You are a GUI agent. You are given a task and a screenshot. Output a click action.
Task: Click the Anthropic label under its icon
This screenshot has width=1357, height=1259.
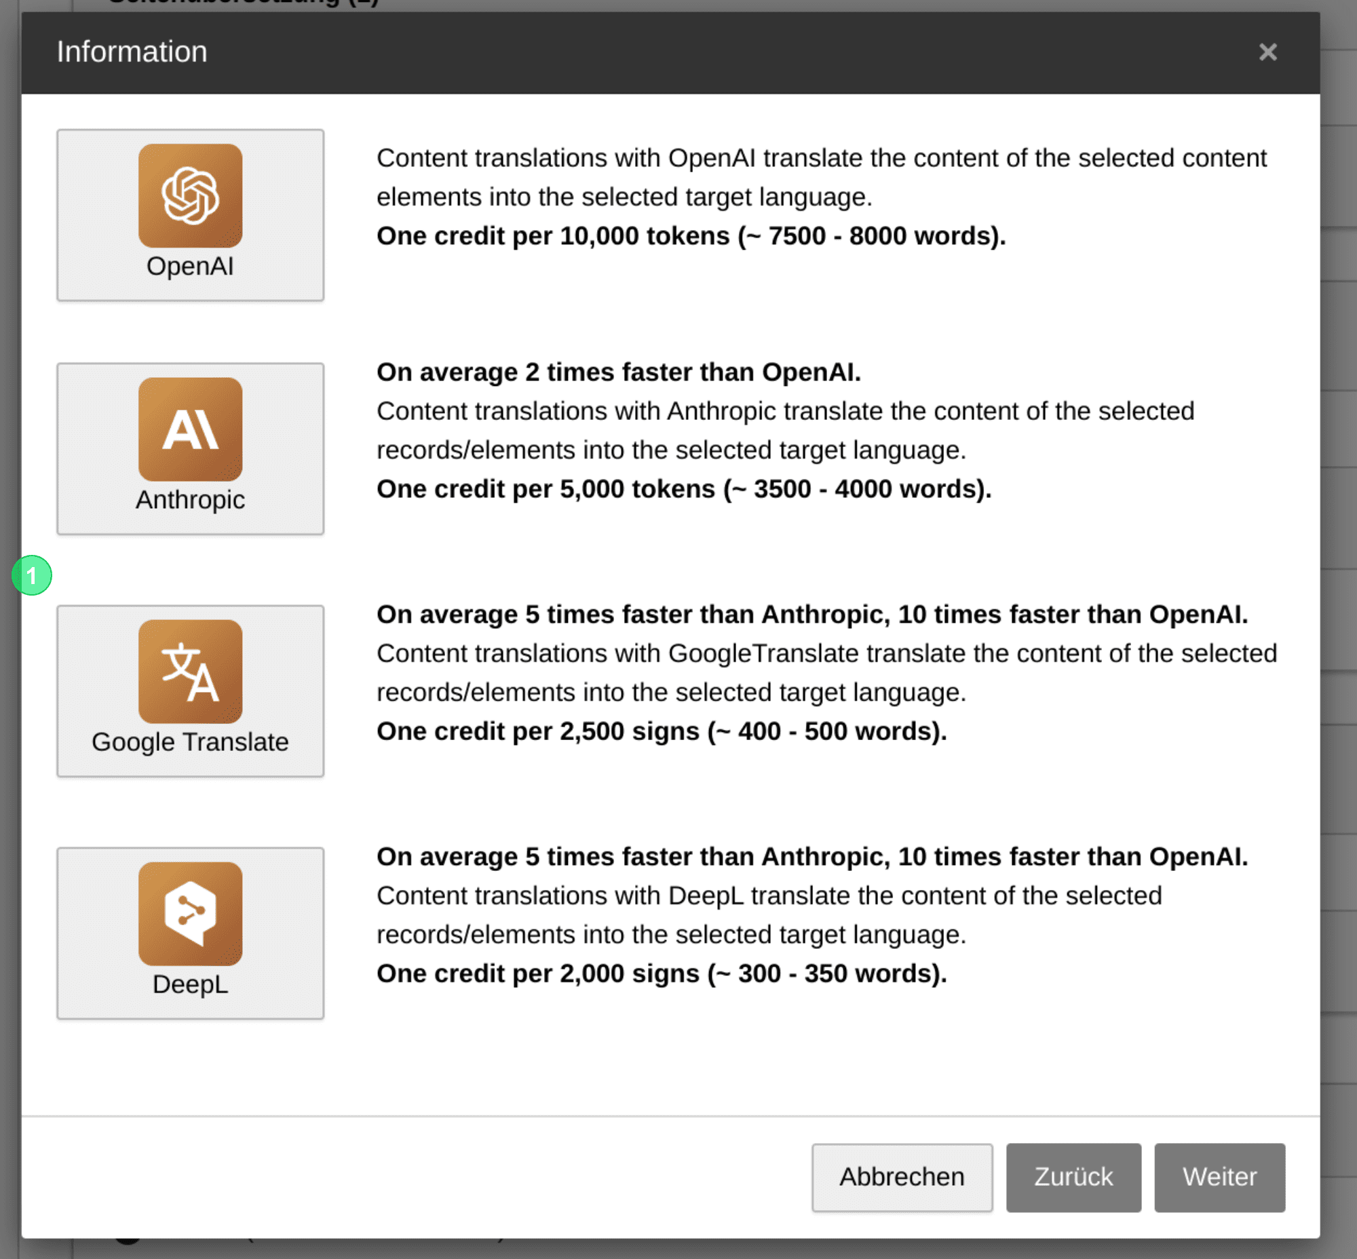tap(190, 500)
